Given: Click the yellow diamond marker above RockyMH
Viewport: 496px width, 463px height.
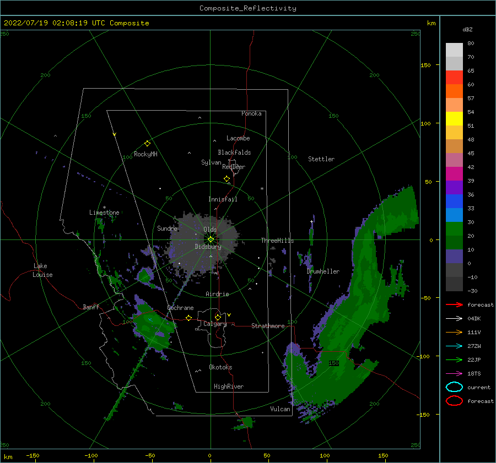Looking at the screenshot, I should click(147, 144).
